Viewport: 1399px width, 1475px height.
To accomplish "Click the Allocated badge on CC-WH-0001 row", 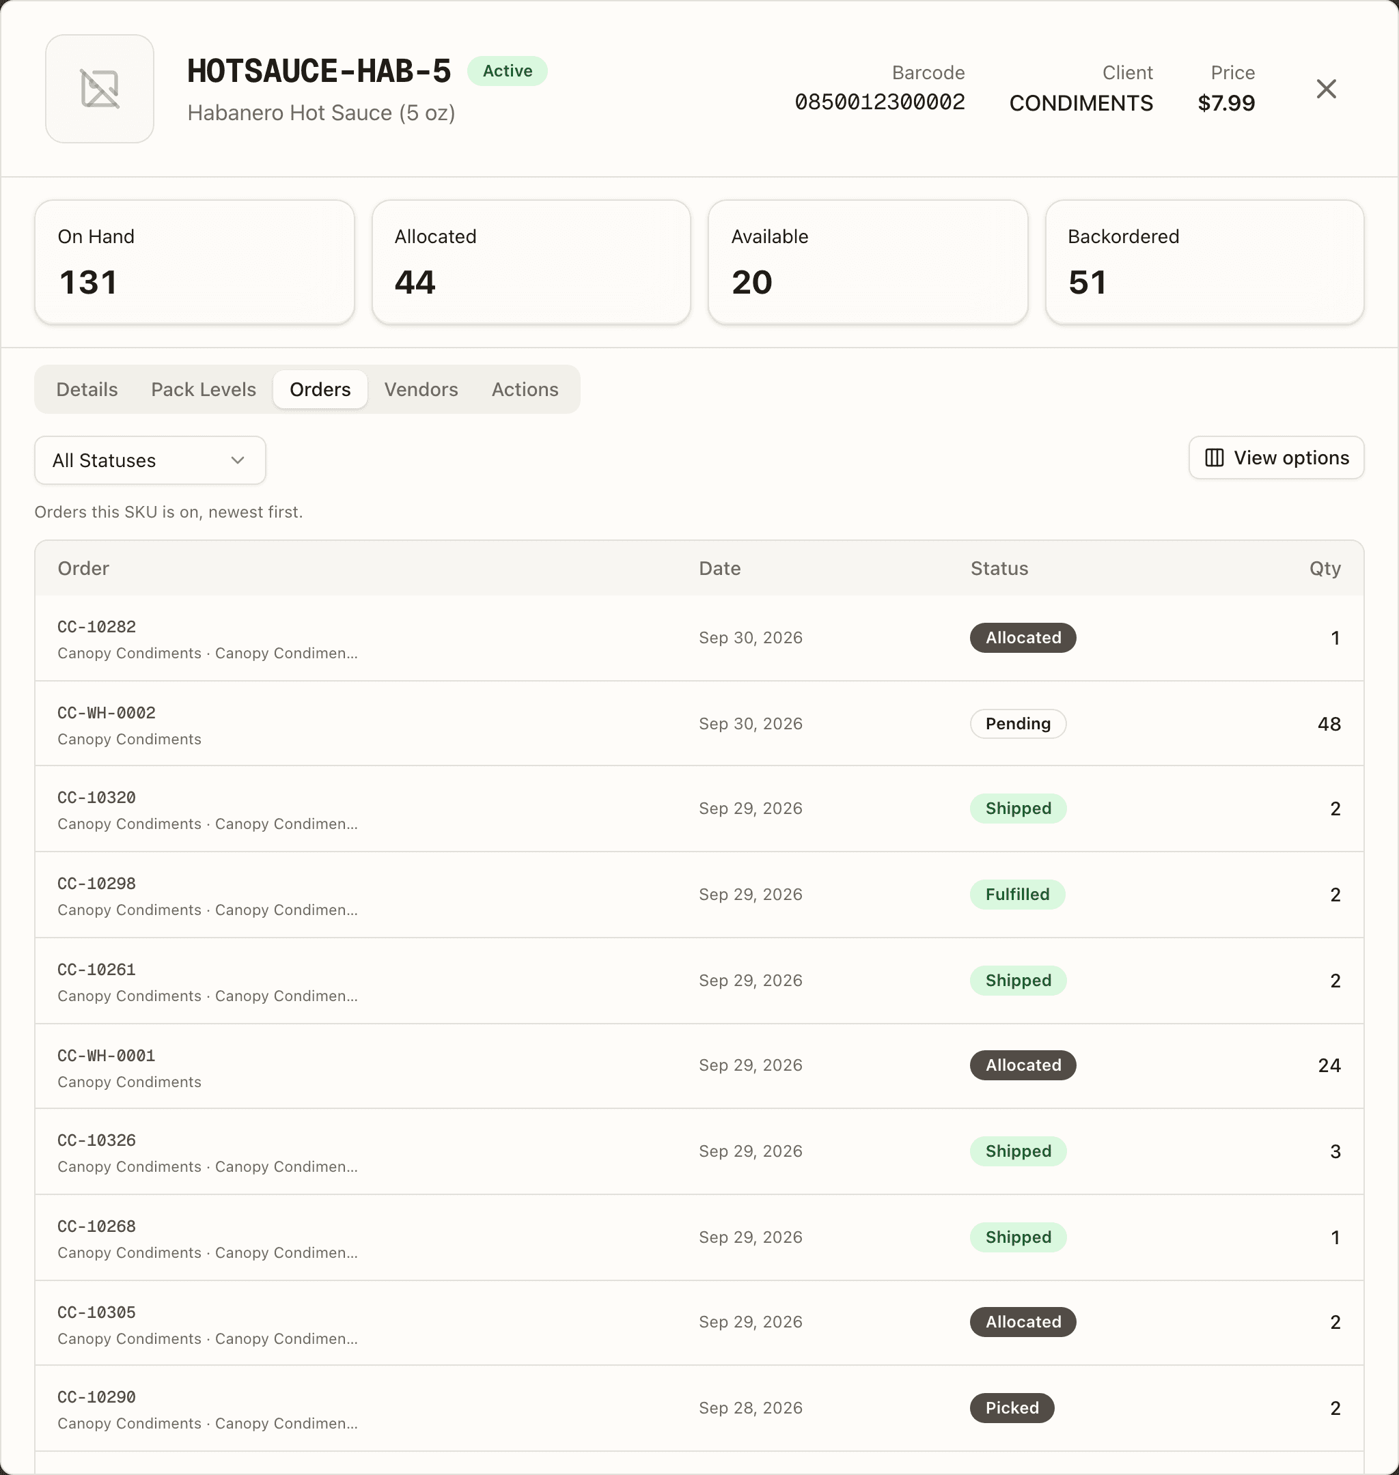I will [x=1023, y=1065].
